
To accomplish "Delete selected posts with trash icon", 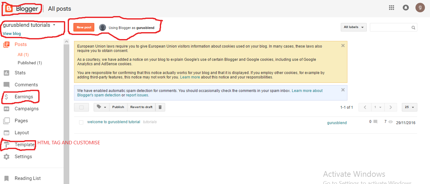I will (160, 107).
